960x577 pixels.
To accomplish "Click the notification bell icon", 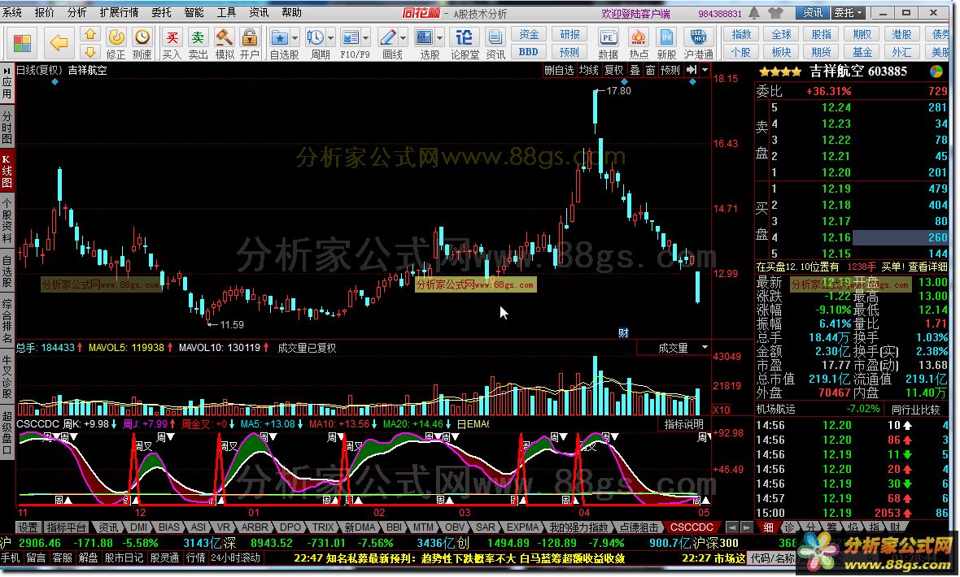I will click(754, 12).
